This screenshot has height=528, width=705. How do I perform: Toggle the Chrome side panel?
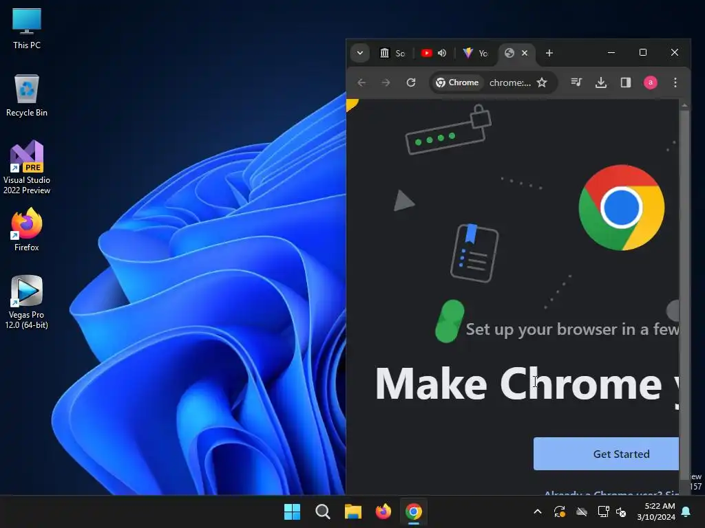pos(626,82)
